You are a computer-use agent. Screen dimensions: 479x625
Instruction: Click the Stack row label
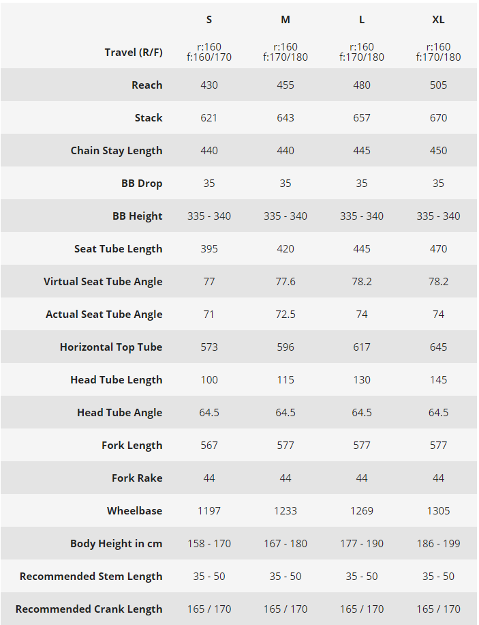(149, 117)
